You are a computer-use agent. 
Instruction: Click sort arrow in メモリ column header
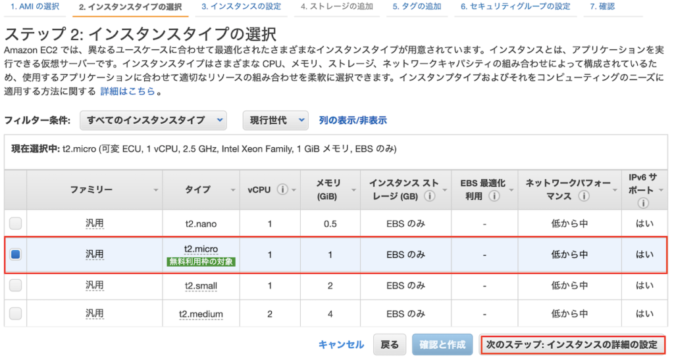[353, 190]
